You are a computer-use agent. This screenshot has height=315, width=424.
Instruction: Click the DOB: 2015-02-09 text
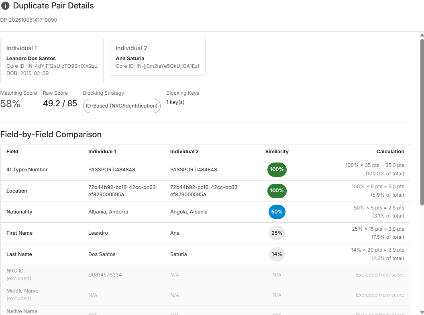pyautogui.click(x=28, y=73)
